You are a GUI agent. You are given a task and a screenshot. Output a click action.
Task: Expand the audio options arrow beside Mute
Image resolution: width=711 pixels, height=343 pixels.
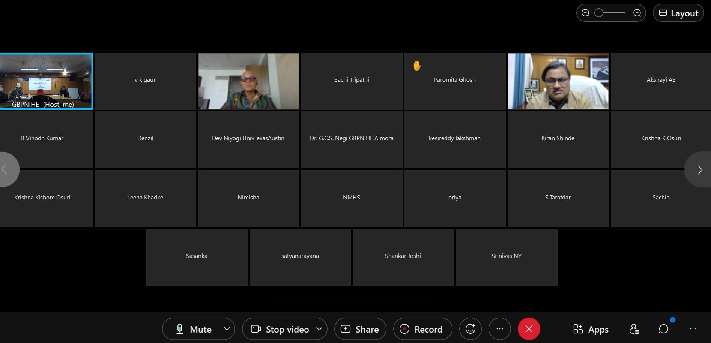click(x=227, y=329)
